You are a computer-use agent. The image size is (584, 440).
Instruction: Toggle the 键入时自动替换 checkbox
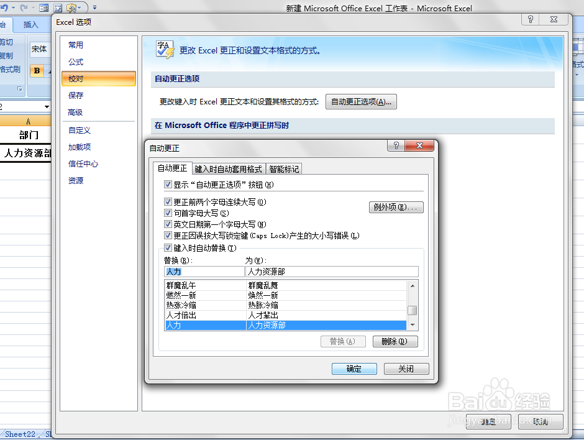pos(168,247)
